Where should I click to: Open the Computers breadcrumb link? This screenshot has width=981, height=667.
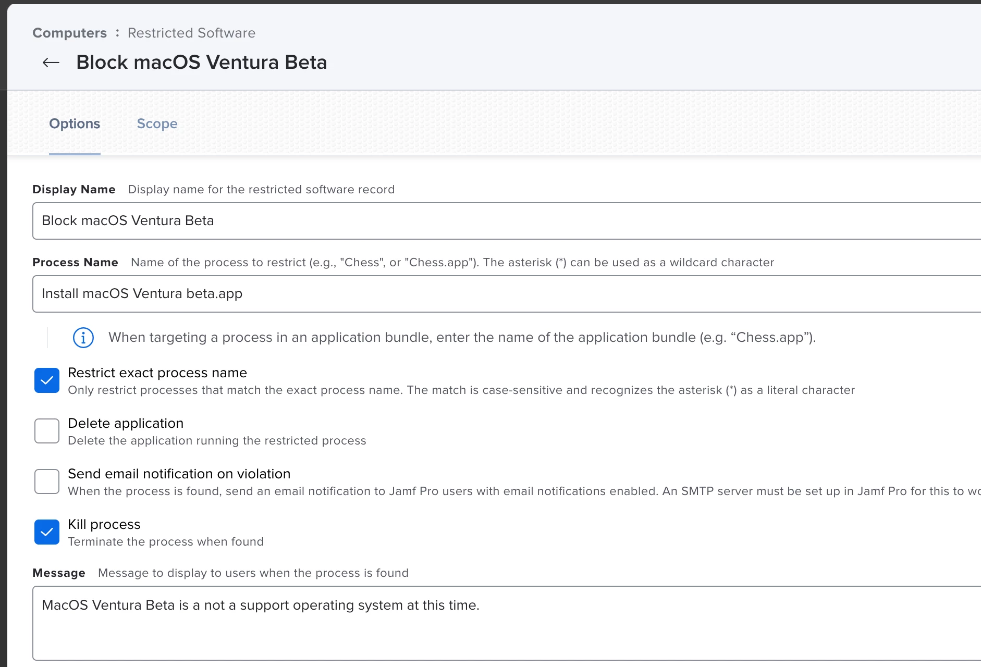coord(69,33)
